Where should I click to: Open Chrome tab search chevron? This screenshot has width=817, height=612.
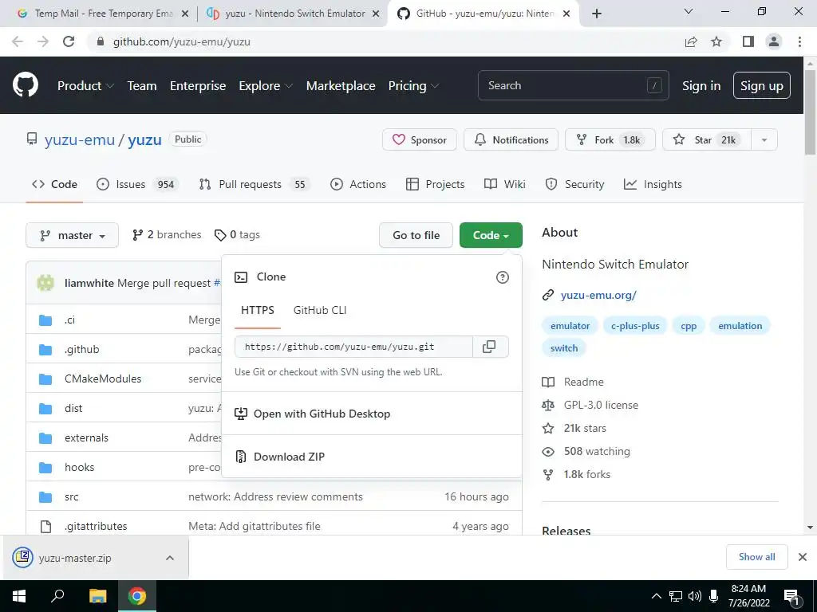(689, 11)
